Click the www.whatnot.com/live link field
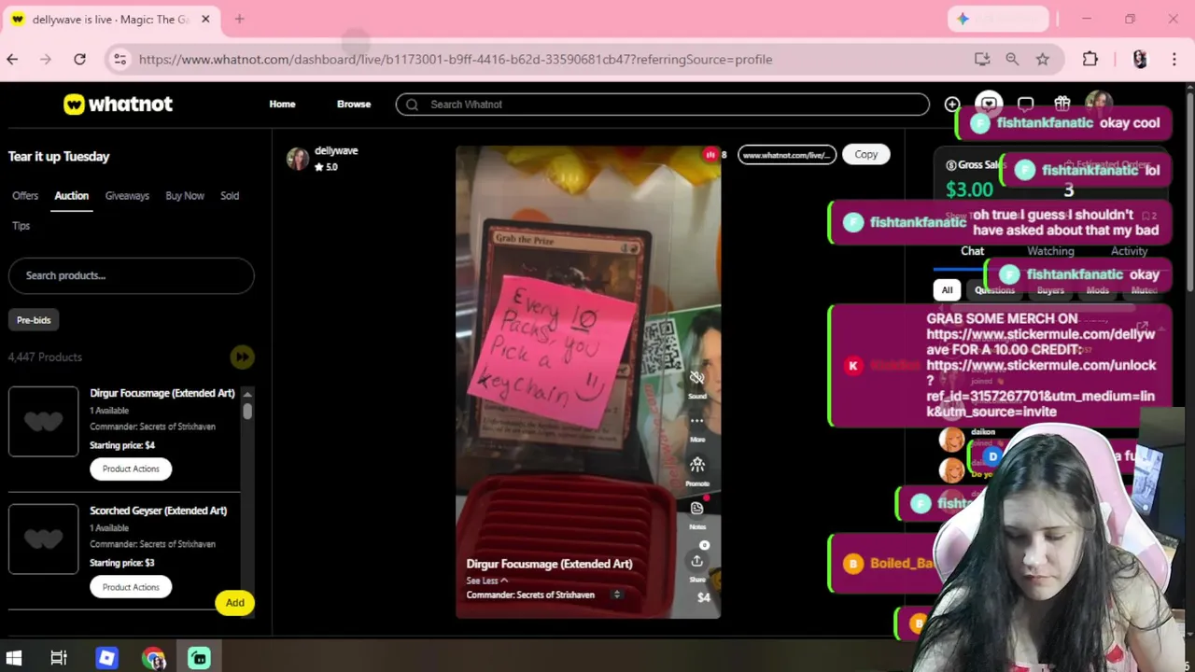The height and width of the screenshot is (672, 1195). 787,155
